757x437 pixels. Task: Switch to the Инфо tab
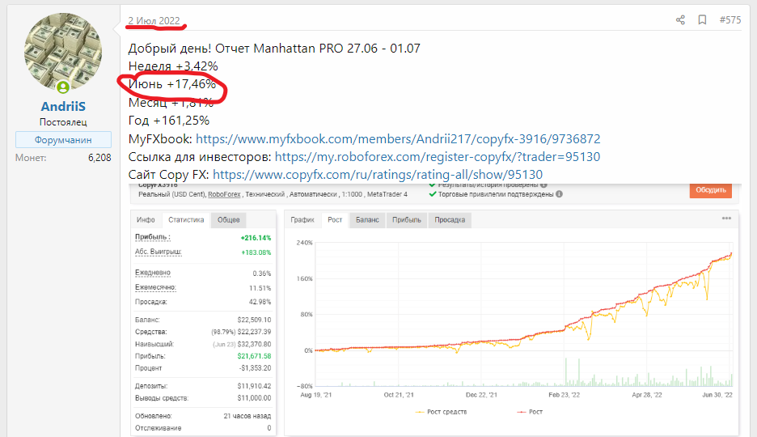click(x=146, y=219)
